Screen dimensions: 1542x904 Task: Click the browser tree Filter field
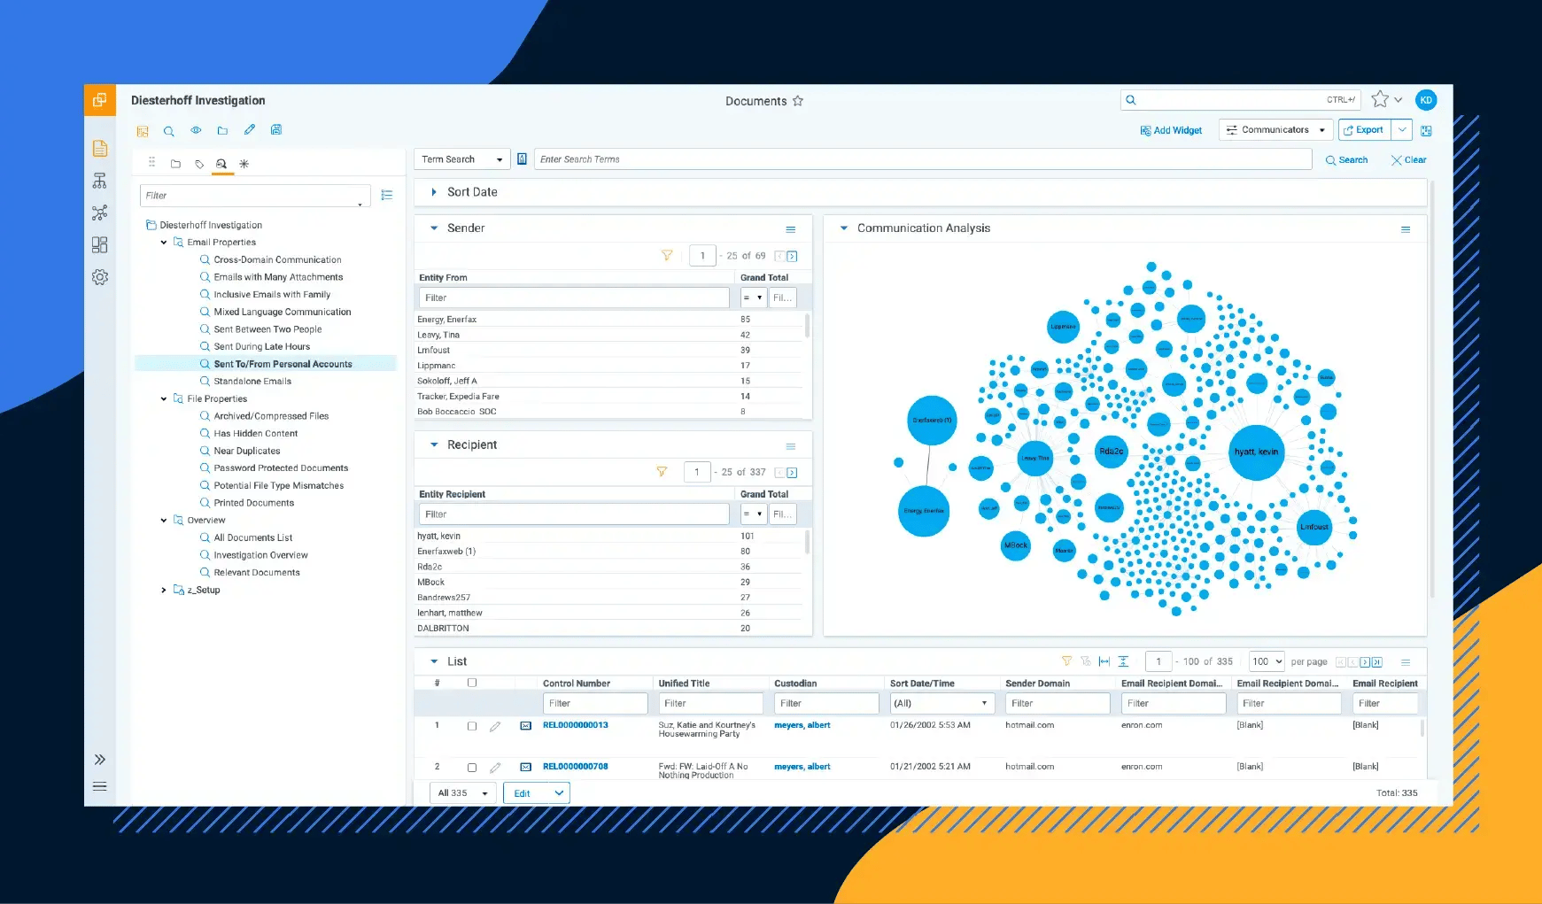255,196
